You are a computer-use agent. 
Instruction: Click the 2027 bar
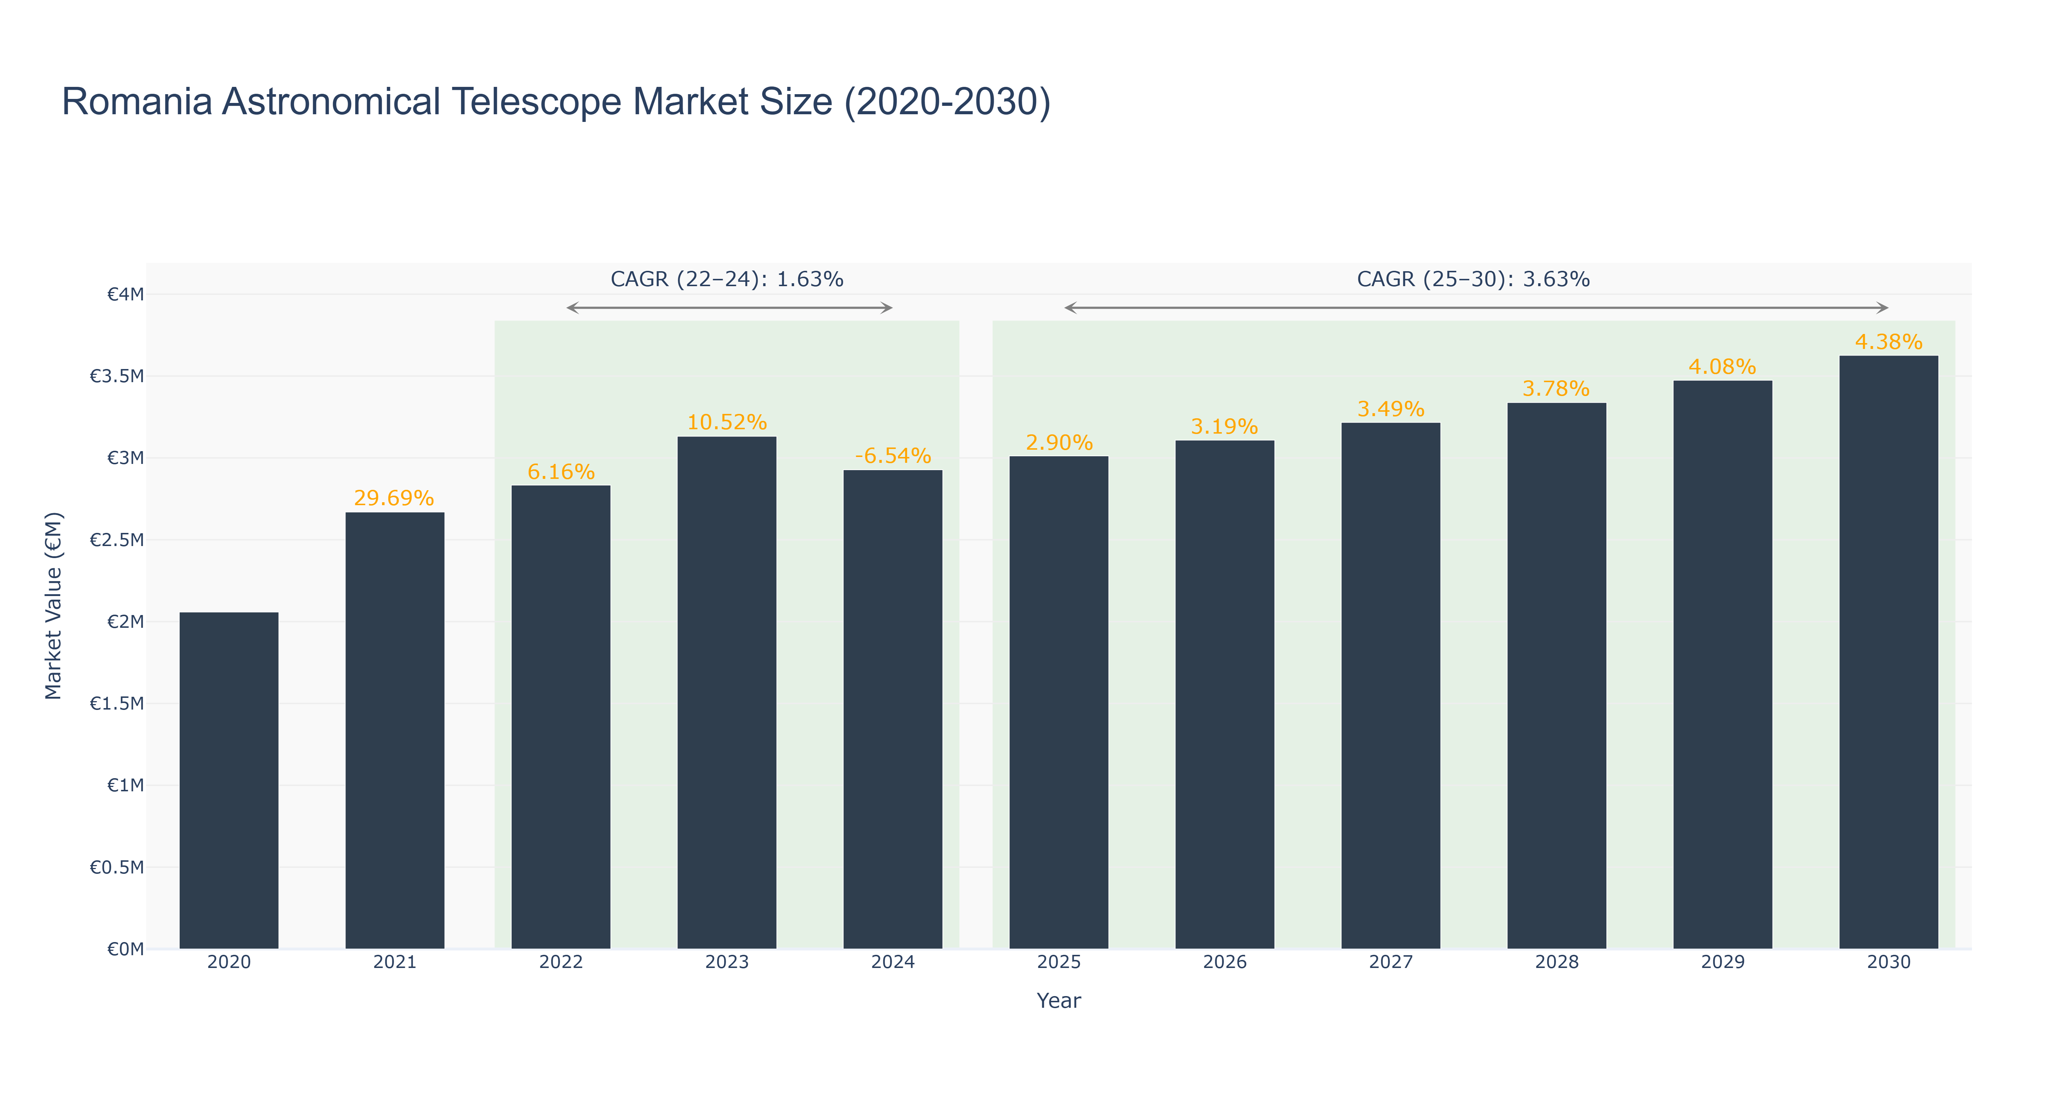(x=1390, y=685)
